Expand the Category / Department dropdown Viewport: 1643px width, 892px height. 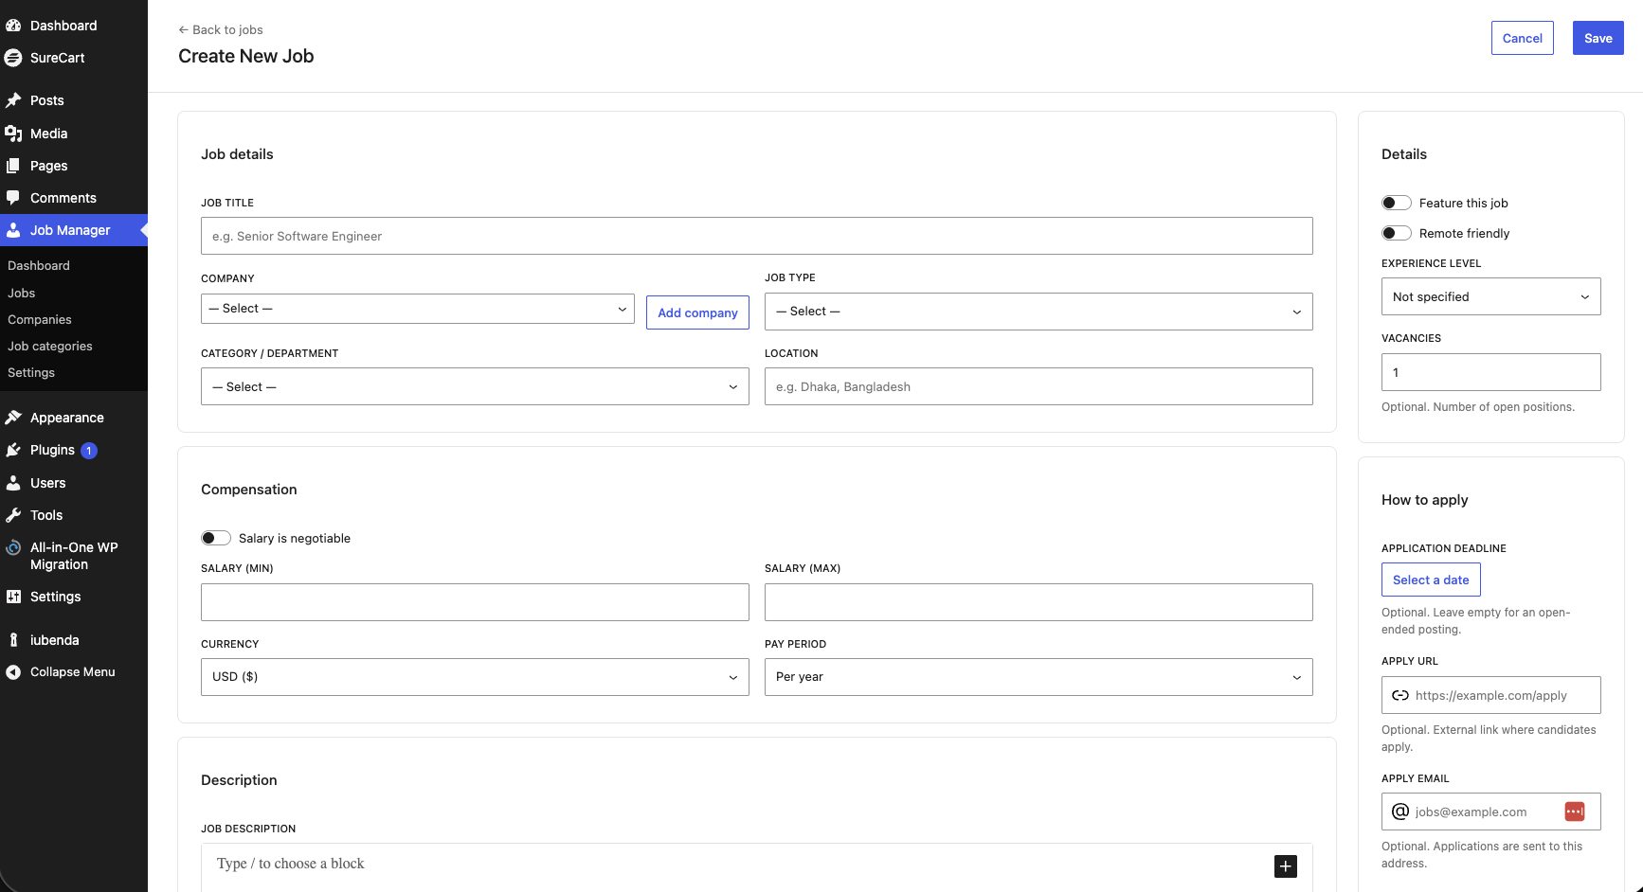click(475, 386)
